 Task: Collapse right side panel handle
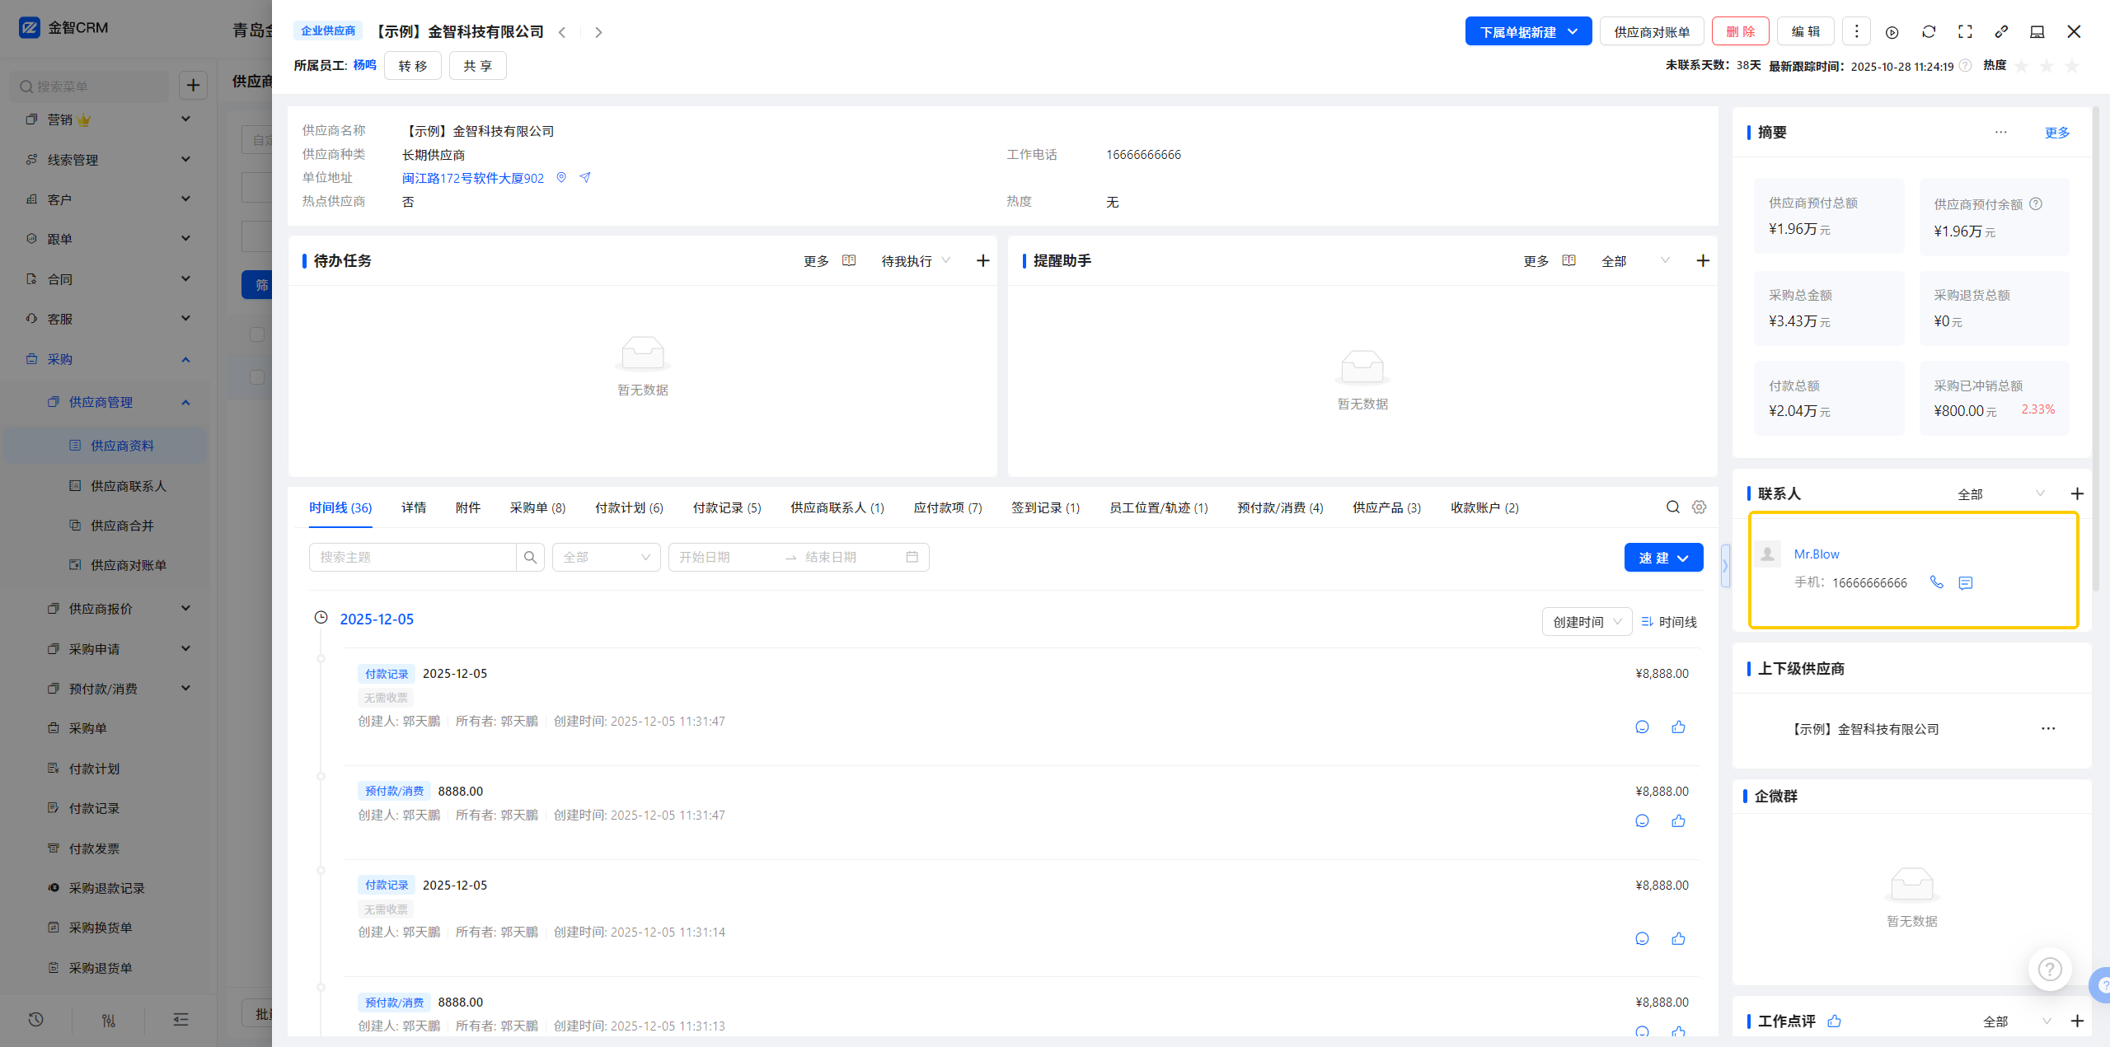click(1725, 566)
